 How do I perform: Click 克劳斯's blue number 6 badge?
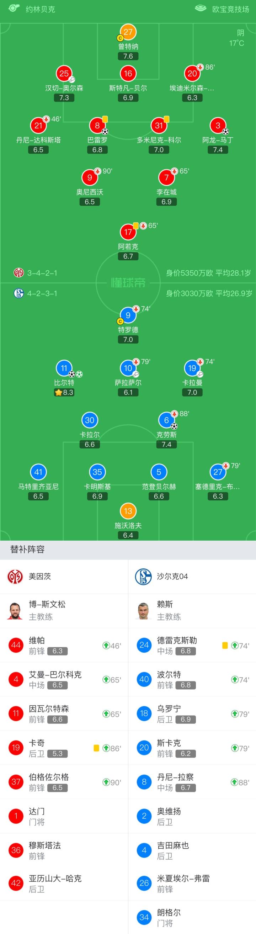click(166, 420)
